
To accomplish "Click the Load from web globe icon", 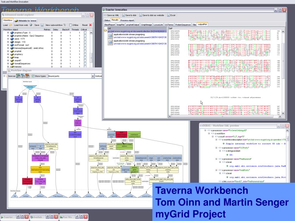I will click(x=31, y=25).
